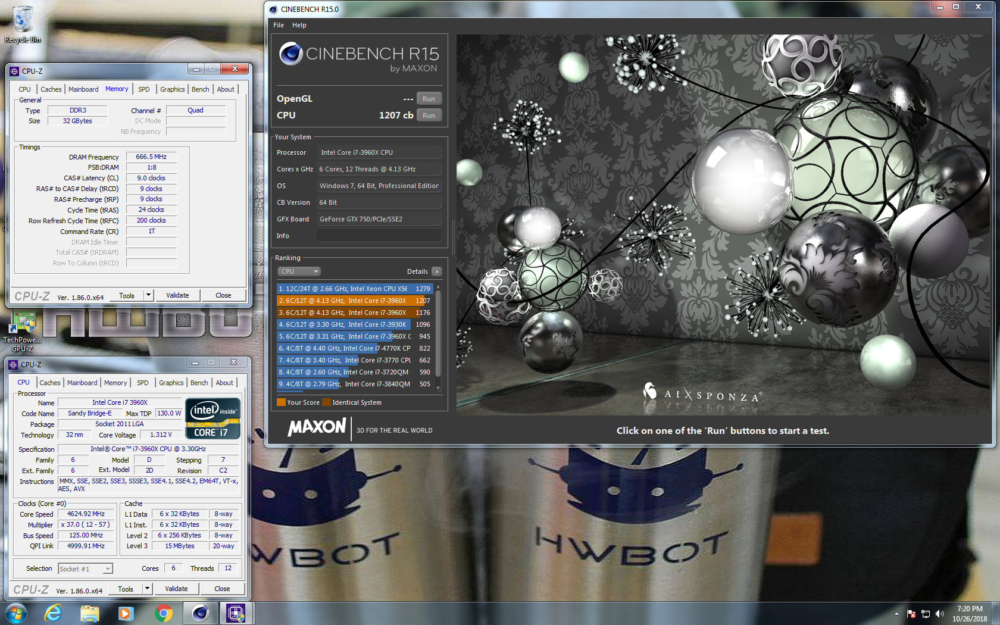This screenshot has height=625, width=1000.
Task: Click Validate in upper CPU-Z window
Action: point(177,295)
